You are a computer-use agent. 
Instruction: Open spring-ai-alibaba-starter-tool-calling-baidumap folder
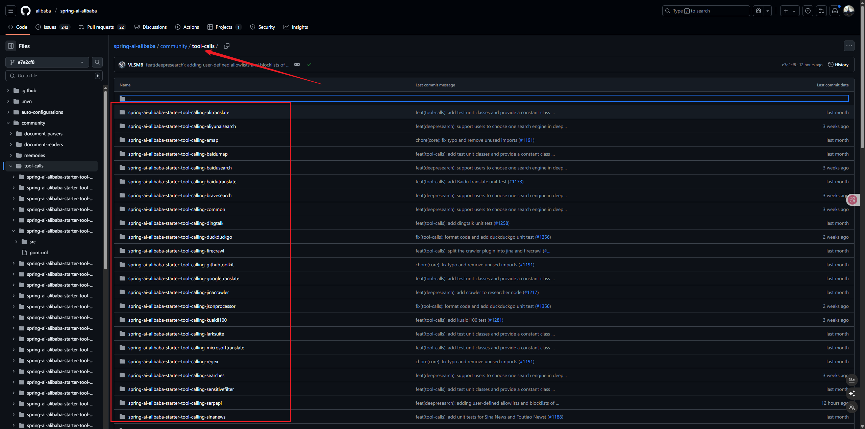[178, 154]
